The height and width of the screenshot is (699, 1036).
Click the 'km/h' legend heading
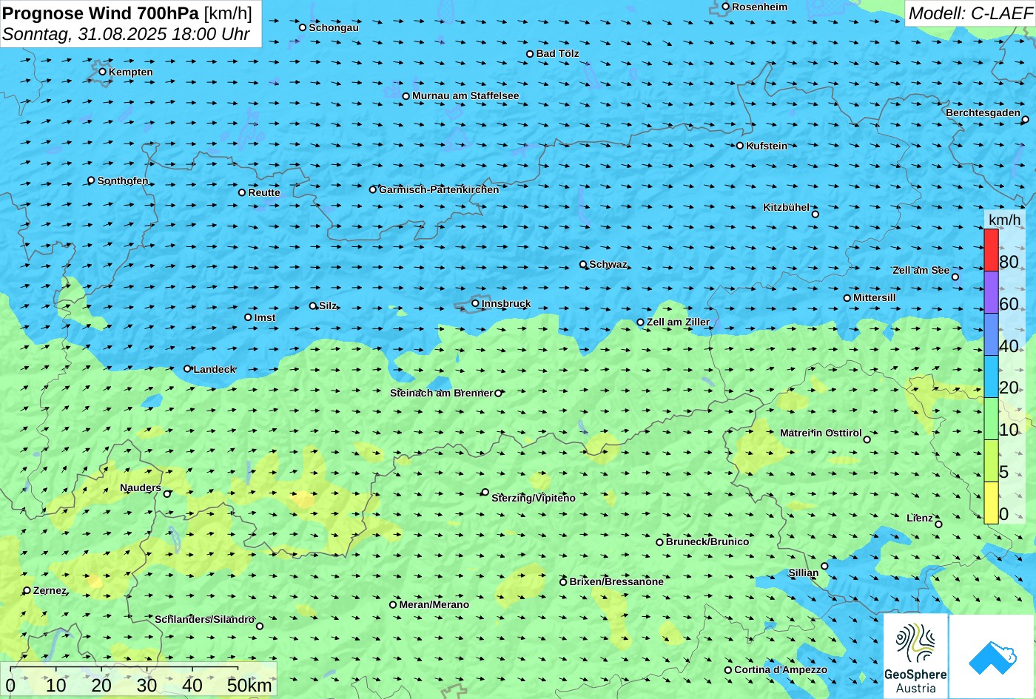tap(1004, 220)
